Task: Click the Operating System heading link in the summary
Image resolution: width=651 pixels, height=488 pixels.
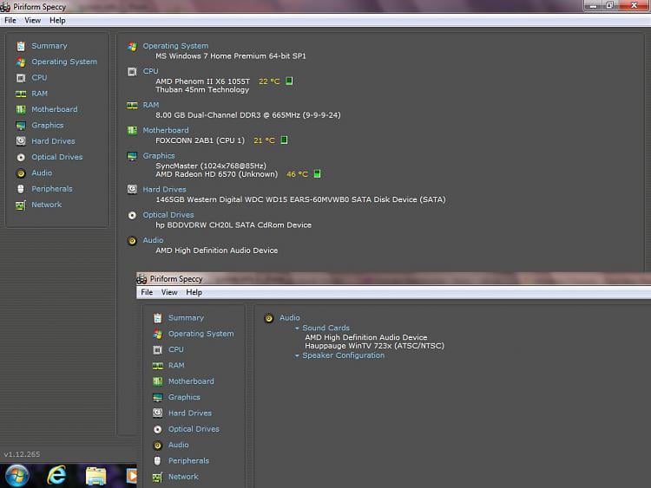Action: point(175,46)
